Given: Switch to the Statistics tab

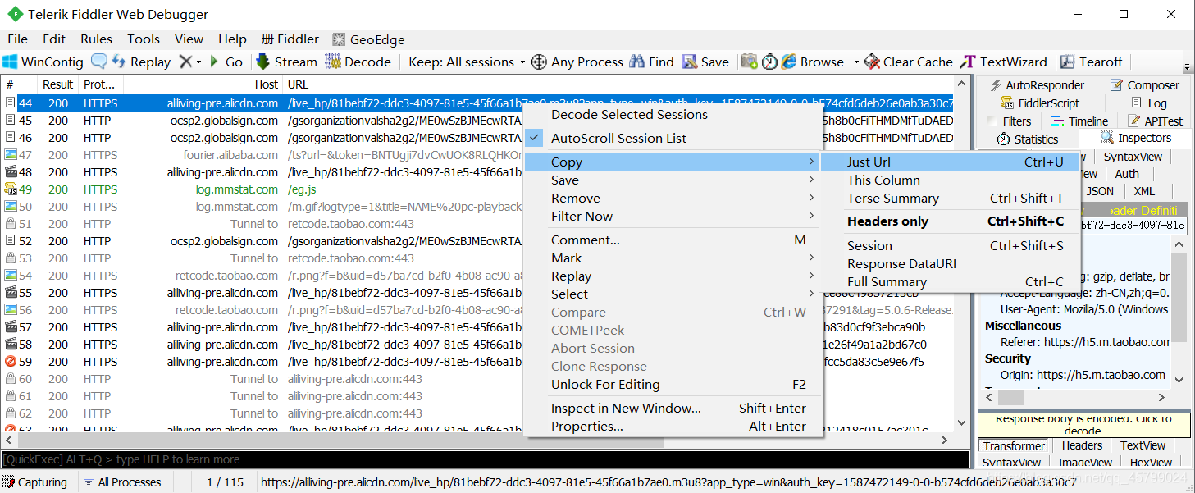Looking at the screenshot, I should pos(1028,139).
